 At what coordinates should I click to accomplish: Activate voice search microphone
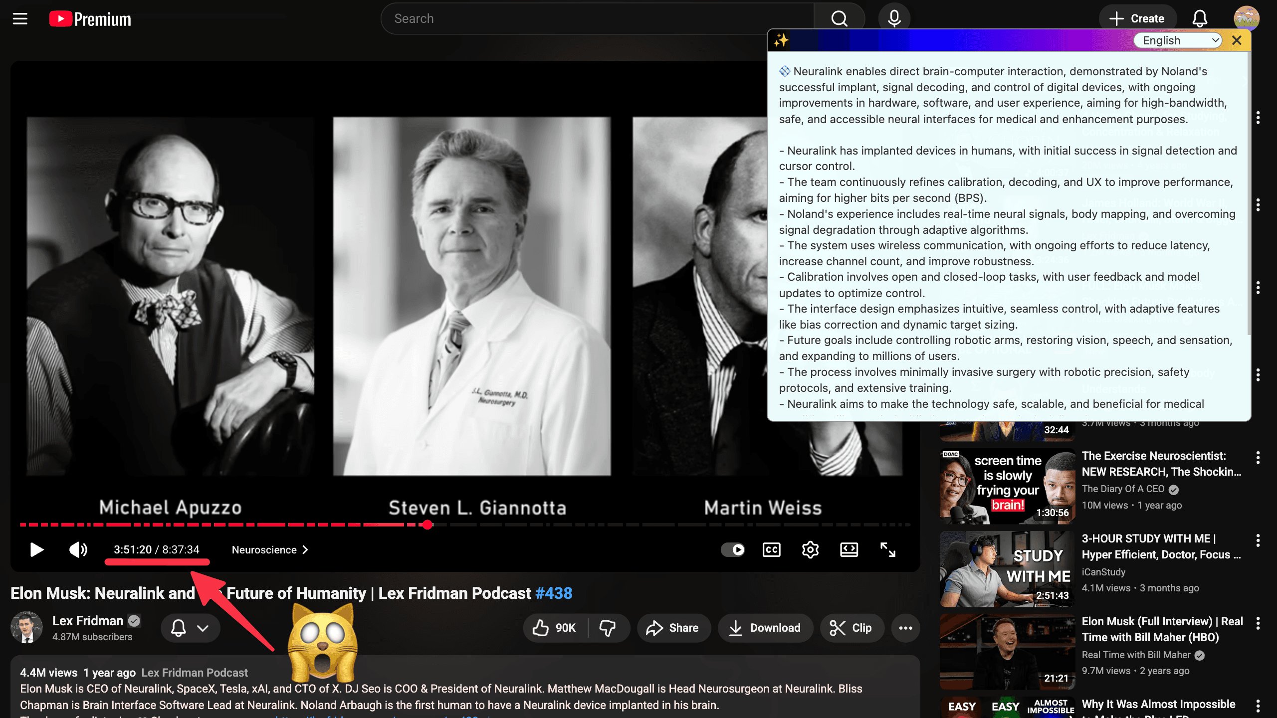[894, 18]
